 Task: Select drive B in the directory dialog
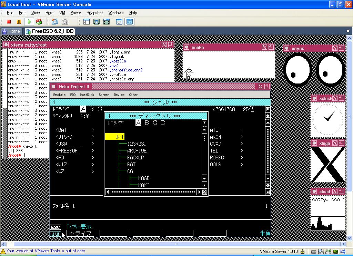tap(147, 123)
